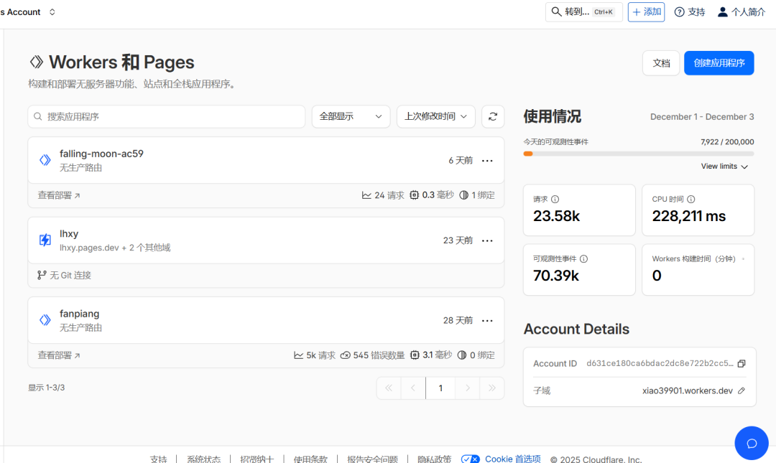Click the falling-moon-ac59 worker icon
Image resolution: width=776 pixels, height=463 pixels.
coord(45,160)
